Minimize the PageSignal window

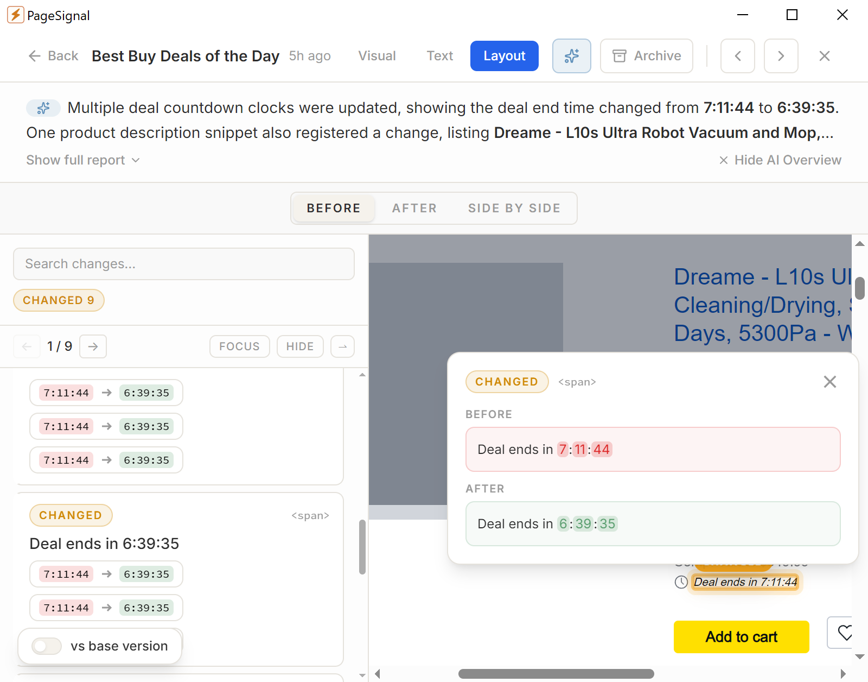tap(743, 15)
